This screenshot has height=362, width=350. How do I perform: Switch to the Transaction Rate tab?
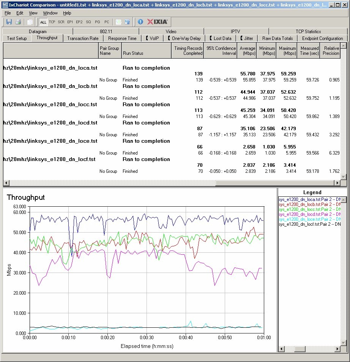click(x=83, y=38)
